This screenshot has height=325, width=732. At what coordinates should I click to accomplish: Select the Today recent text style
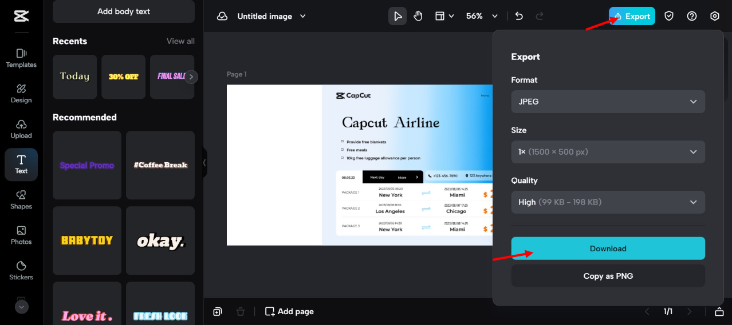(75, 77)
